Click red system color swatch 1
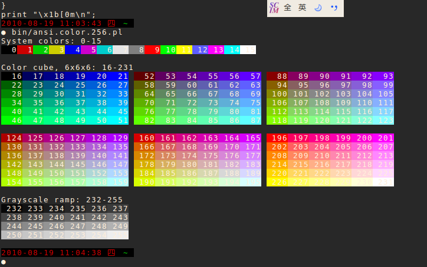Viewport: 427px width, 267px height. click(x=25, y=50)
